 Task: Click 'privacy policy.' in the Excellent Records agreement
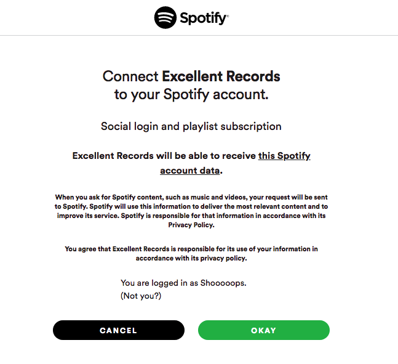pyautogui.click(x=224, y=258)
